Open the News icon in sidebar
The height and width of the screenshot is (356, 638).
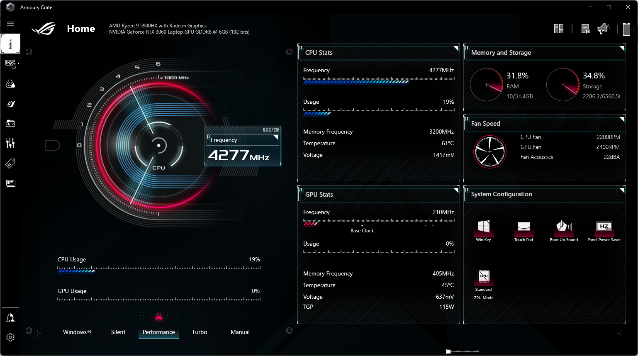10,183
